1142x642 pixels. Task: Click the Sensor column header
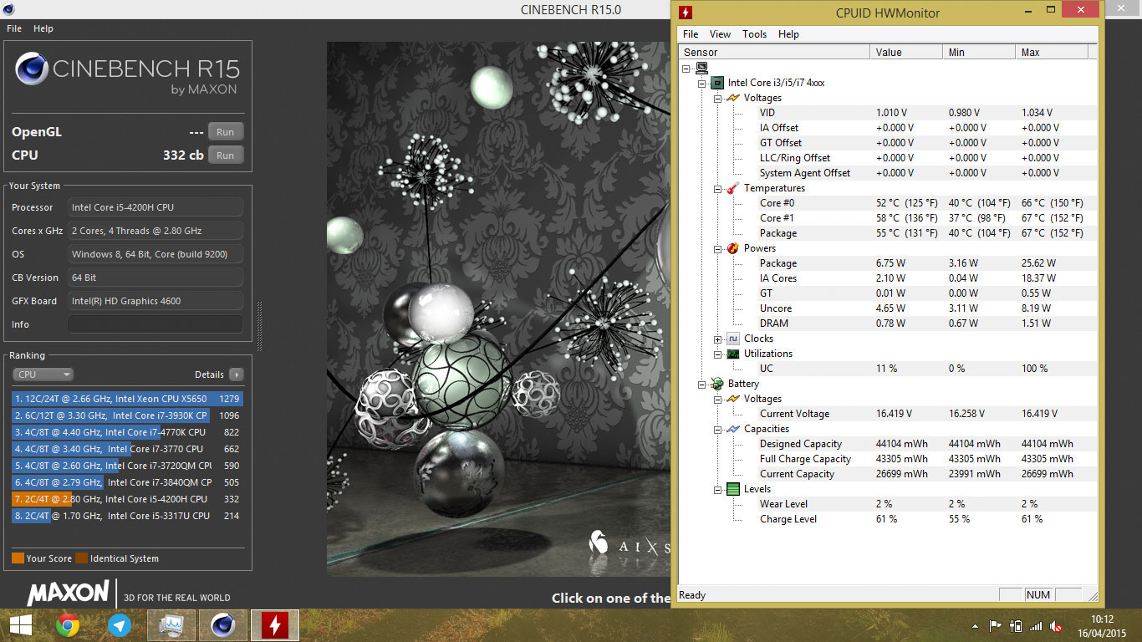(774, 52)
